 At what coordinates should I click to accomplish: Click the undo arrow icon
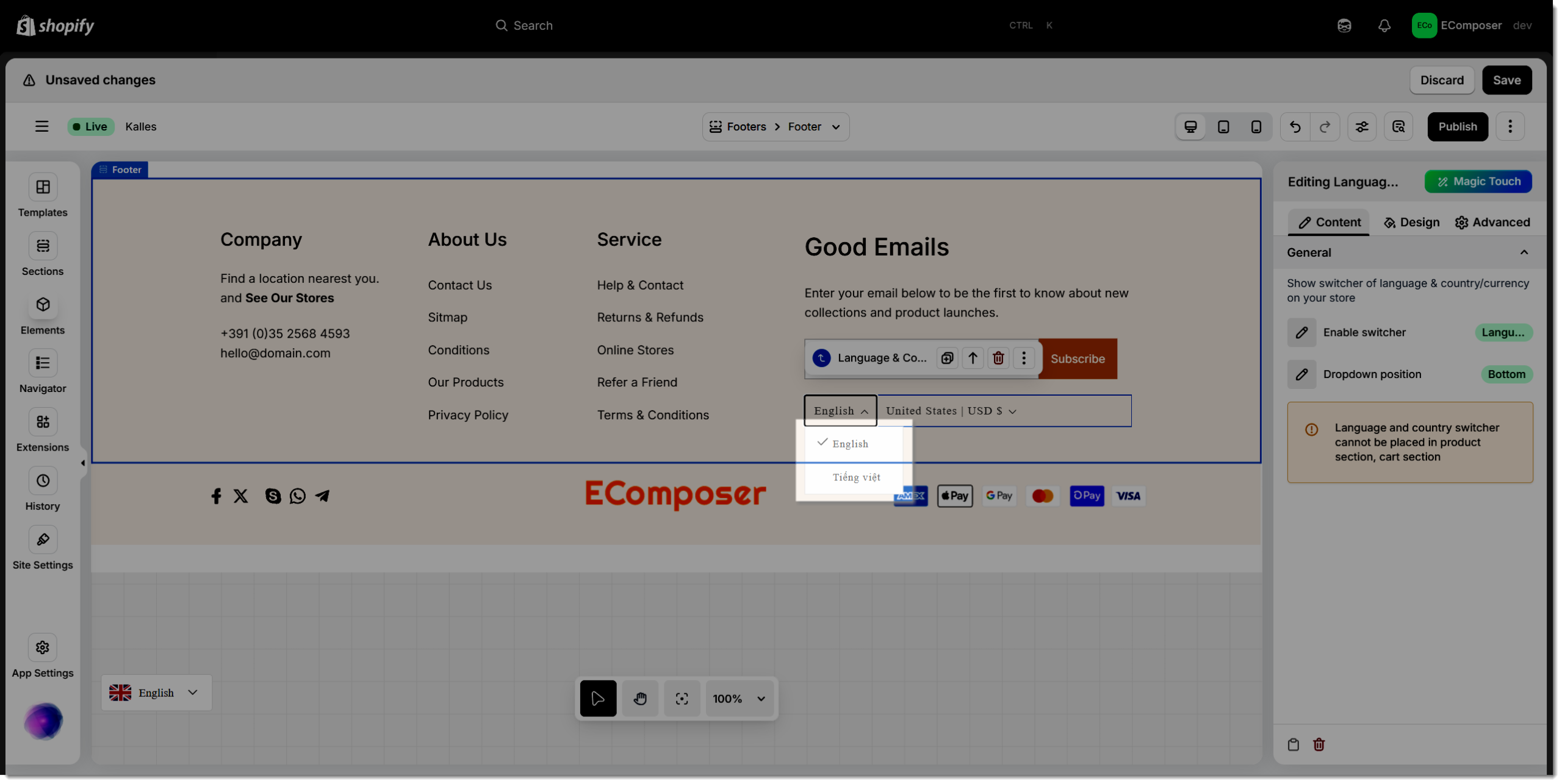(x=1295, y=127)
